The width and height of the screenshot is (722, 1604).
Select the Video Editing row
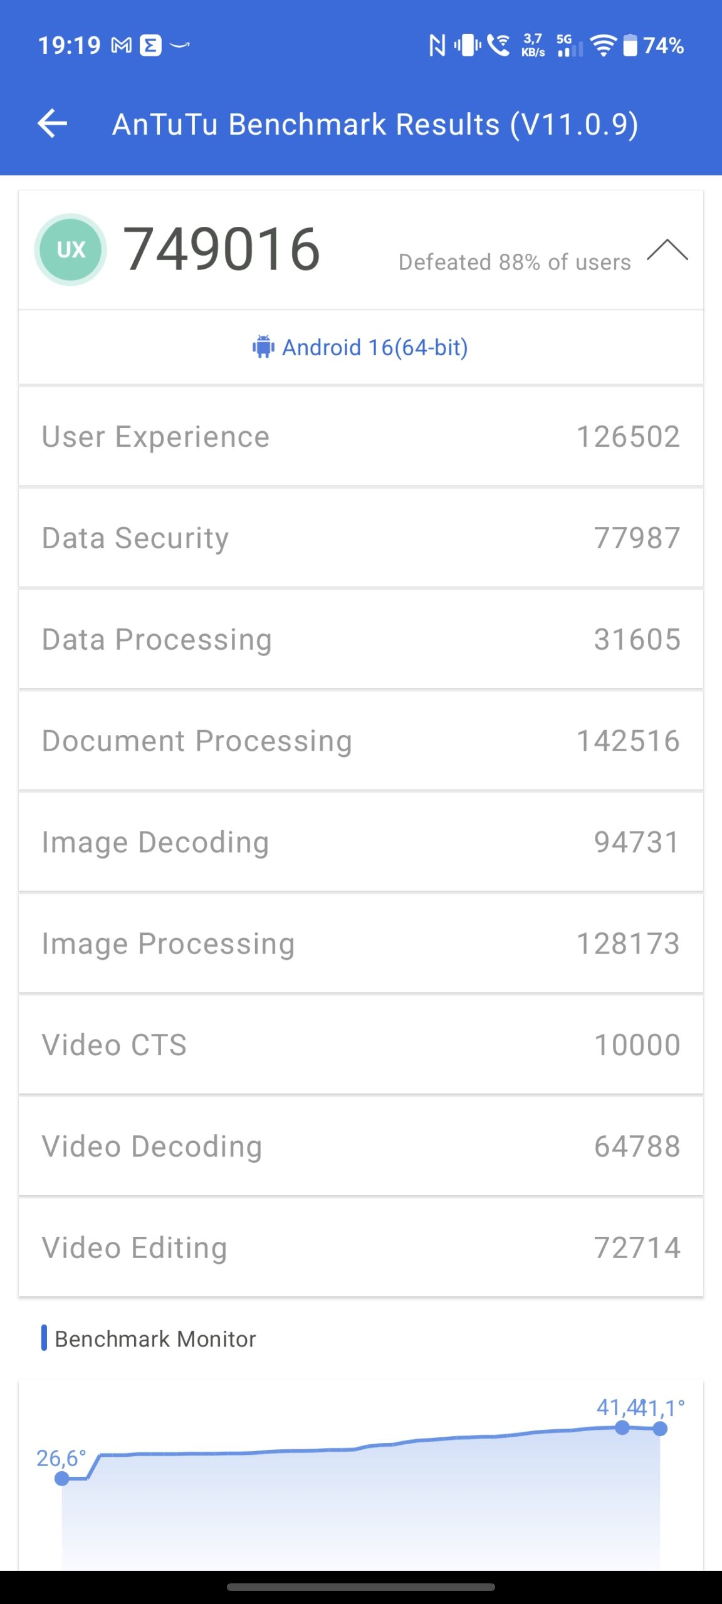[361, 1247]
